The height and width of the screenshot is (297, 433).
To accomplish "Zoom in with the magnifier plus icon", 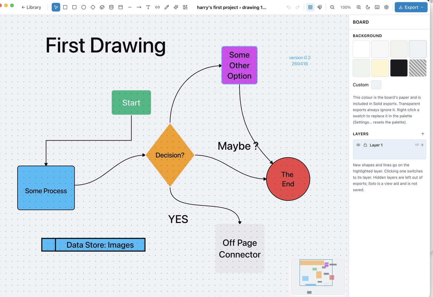I will (359, 7).
